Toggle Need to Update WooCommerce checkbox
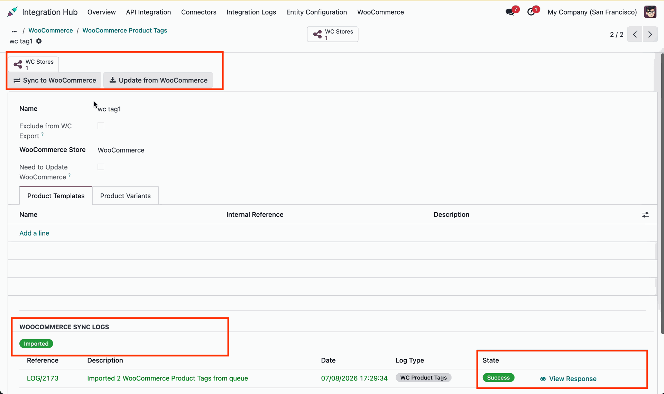The height and width of the screenshot is (394, 664). tap(101, 167)
